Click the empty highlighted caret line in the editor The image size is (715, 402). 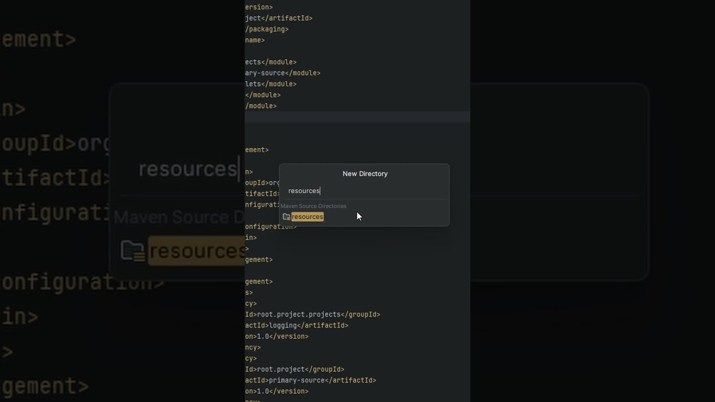(357, 117)
